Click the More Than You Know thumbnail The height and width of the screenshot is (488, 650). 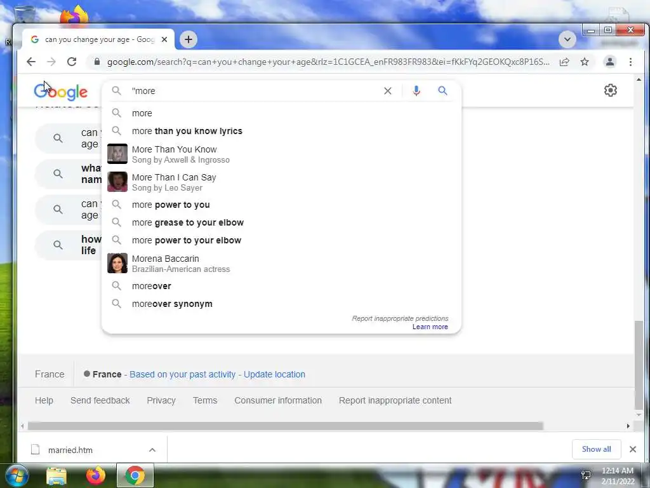[x=117, y=154]
